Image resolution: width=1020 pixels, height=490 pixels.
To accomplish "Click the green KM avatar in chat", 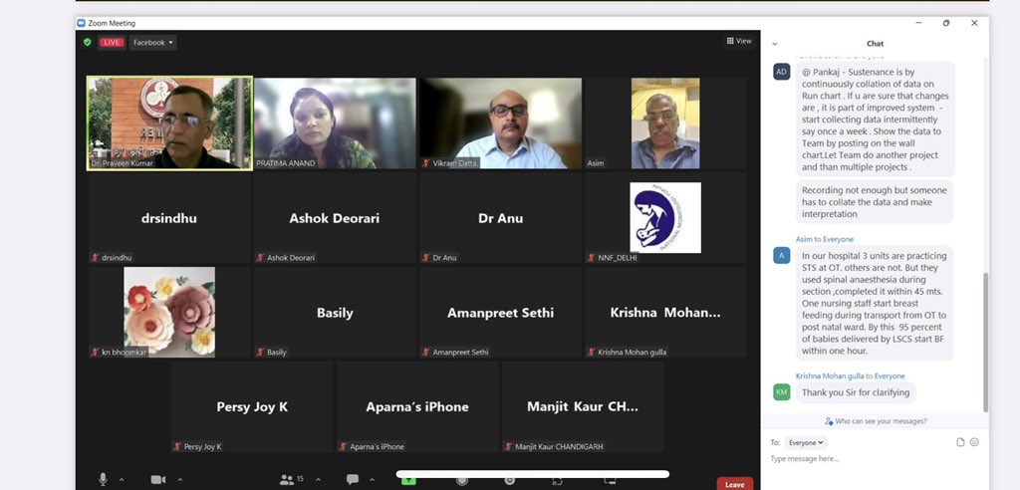I will pos(781,391).
